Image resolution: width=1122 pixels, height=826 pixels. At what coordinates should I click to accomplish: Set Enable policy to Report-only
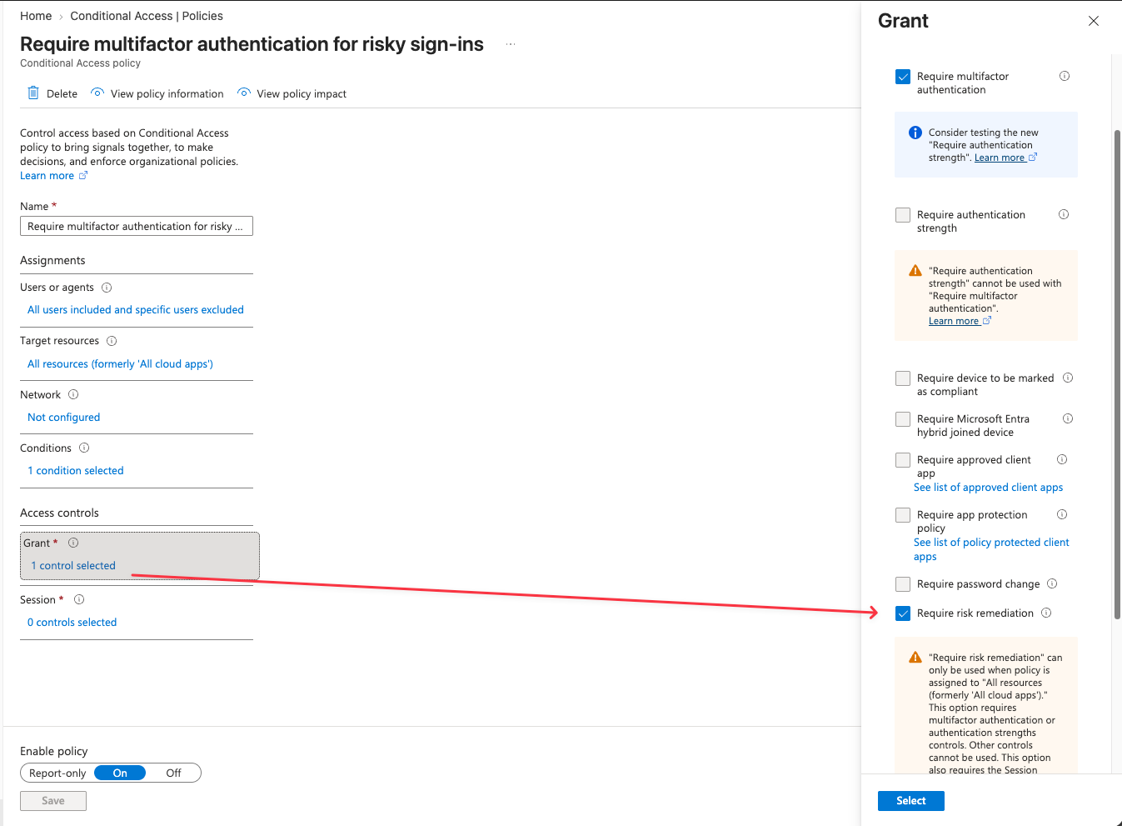[57, 773]
